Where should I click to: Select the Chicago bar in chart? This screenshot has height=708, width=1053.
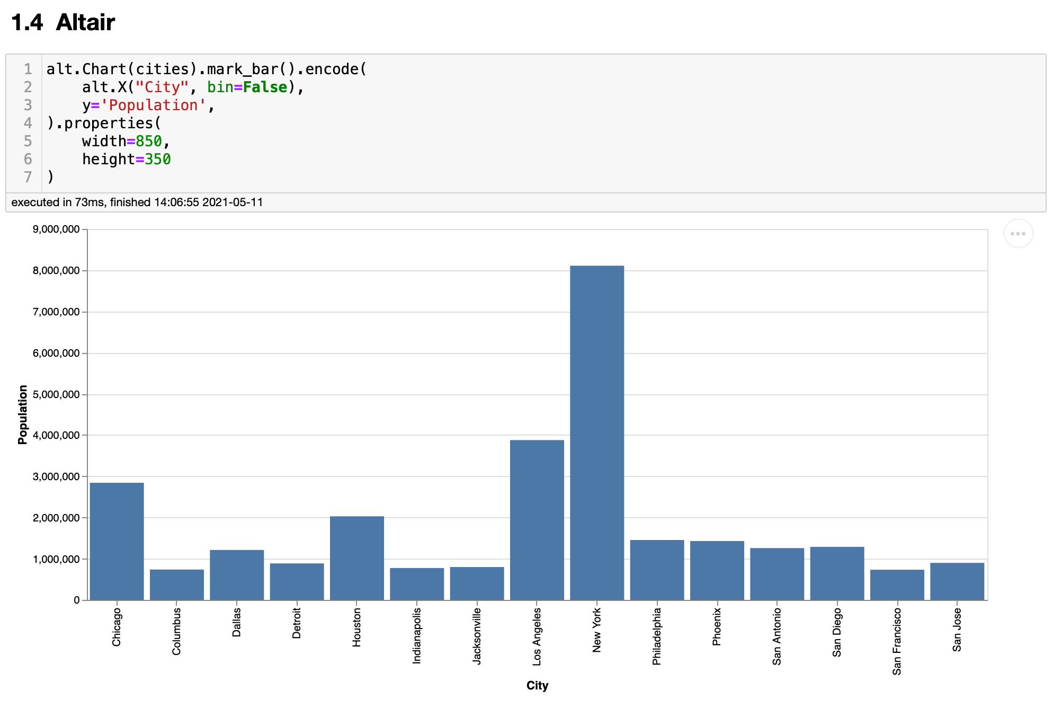tap(117, 541)
